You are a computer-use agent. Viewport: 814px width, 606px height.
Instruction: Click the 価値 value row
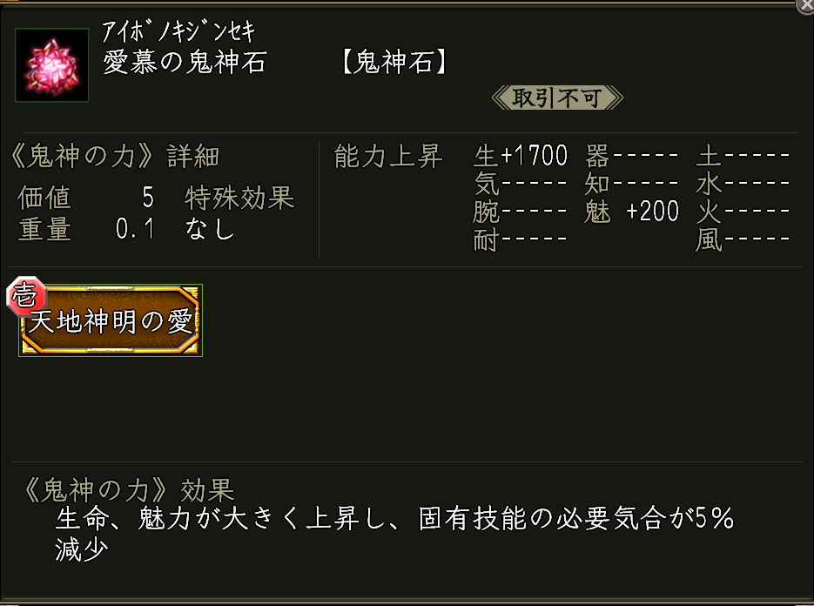click(85, 198)
